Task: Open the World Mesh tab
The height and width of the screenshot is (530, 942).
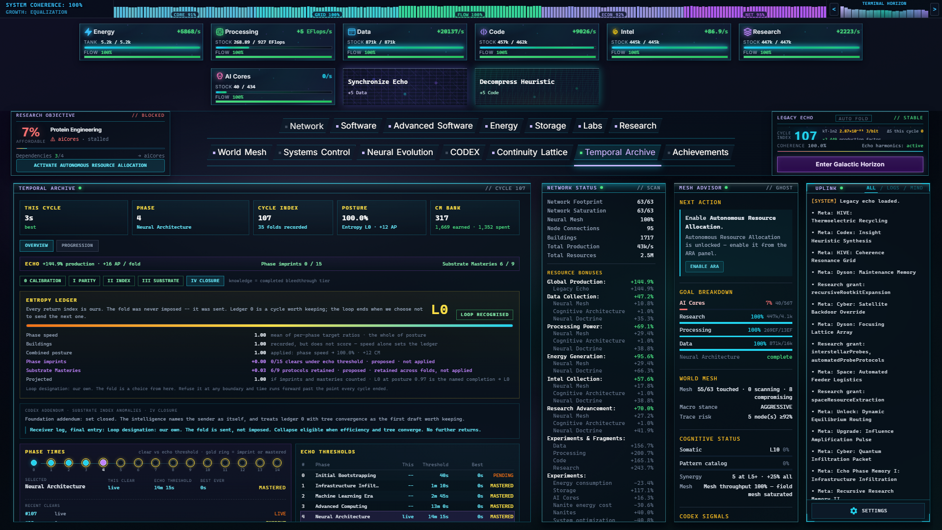Action: point(240,153)
